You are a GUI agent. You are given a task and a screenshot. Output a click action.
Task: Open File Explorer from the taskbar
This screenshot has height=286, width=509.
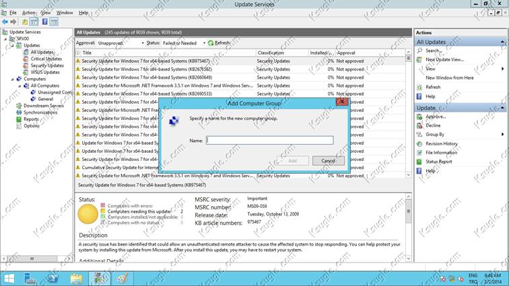pyautogui.click(x=76, y=279)
